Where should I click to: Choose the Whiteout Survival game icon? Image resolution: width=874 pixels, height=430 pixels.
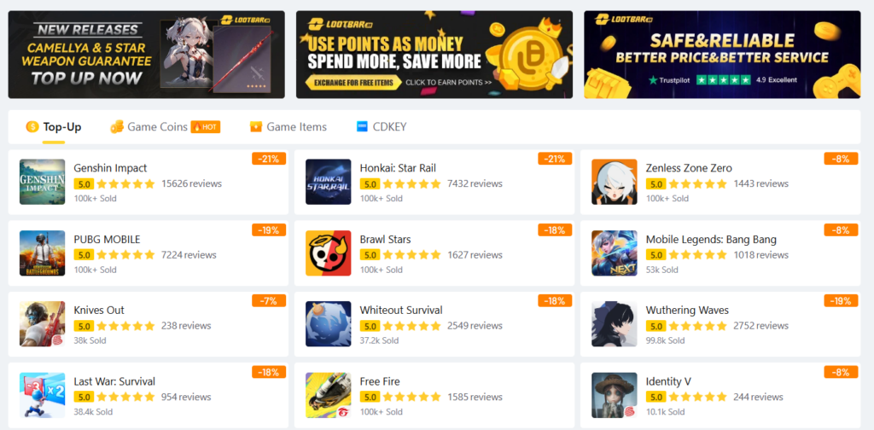point(329,324)
